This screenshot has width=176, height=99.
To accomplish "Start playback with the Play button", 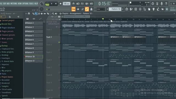I will pyautogui.click(x=52, y=4).
